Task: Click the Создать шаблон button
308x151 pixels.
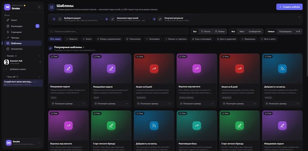Action: pos(289,7)
